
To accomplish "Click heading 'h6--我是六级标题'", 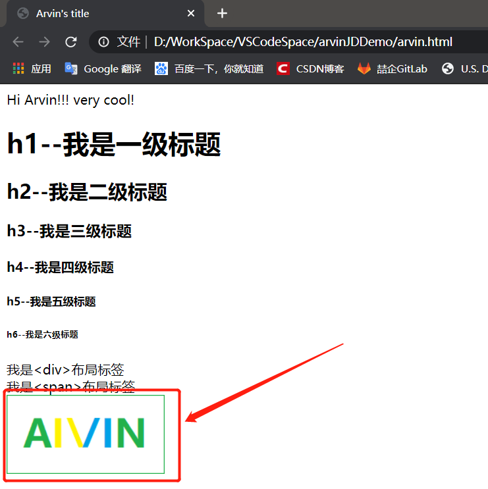I will pos(42,334).
